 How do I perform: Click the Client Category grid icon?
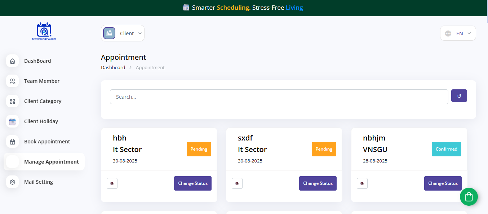(x=13, y=101)
